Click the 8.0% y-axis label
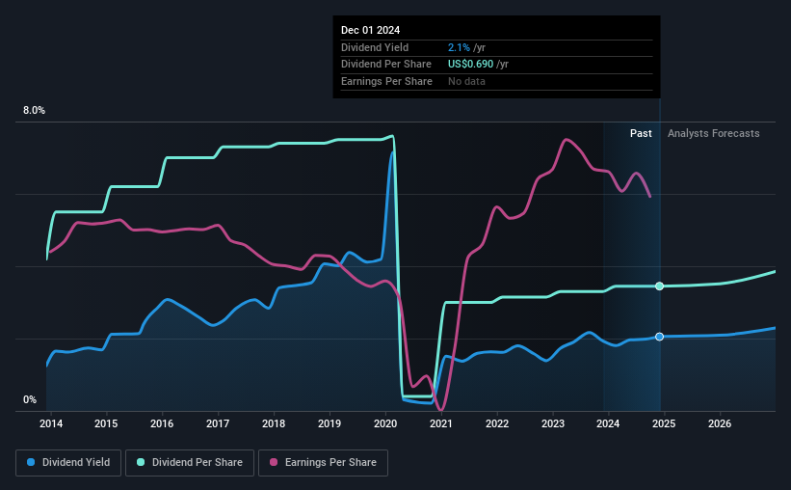 coord(34,111)
